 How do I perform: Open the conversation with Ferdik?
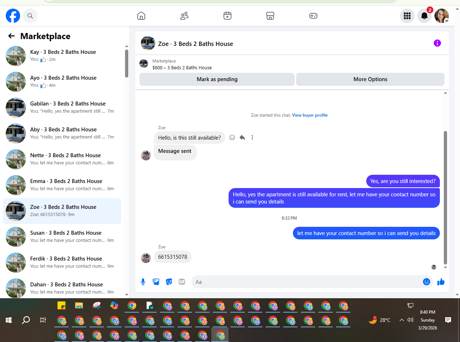(62, 263)
